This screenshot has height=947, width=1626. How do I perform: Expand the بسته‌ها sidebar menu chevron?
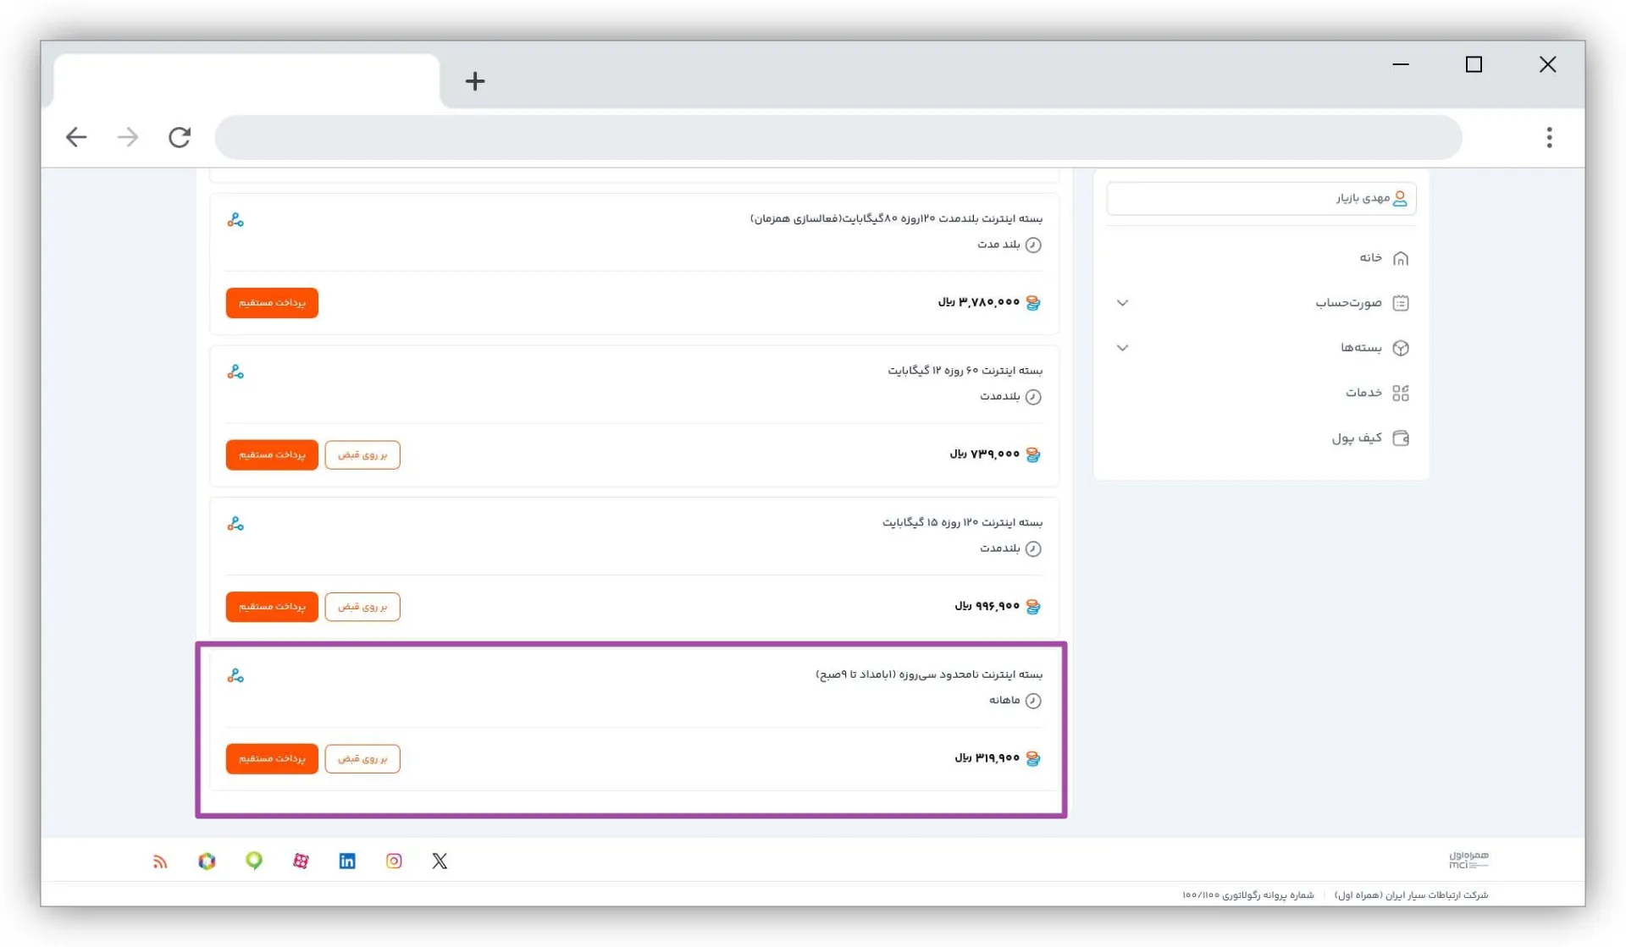tap(1122, 348)
